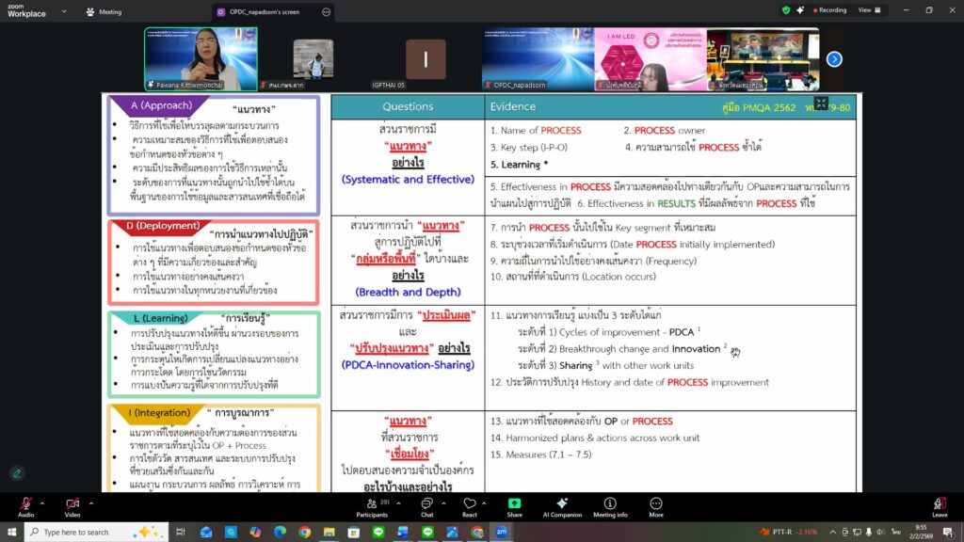Open AI Companion

[562, 505]
